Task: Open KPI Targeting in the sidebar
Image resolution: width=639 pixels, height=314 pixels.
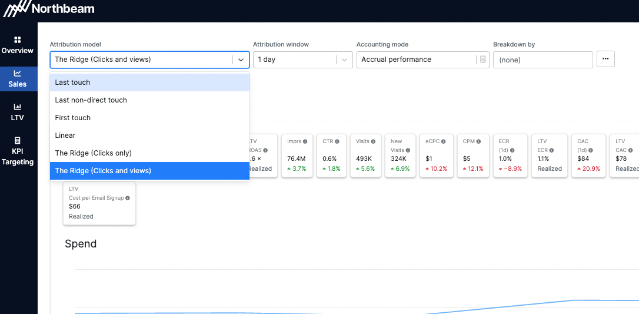Action: pyautogui.click(x=17, y=151)
